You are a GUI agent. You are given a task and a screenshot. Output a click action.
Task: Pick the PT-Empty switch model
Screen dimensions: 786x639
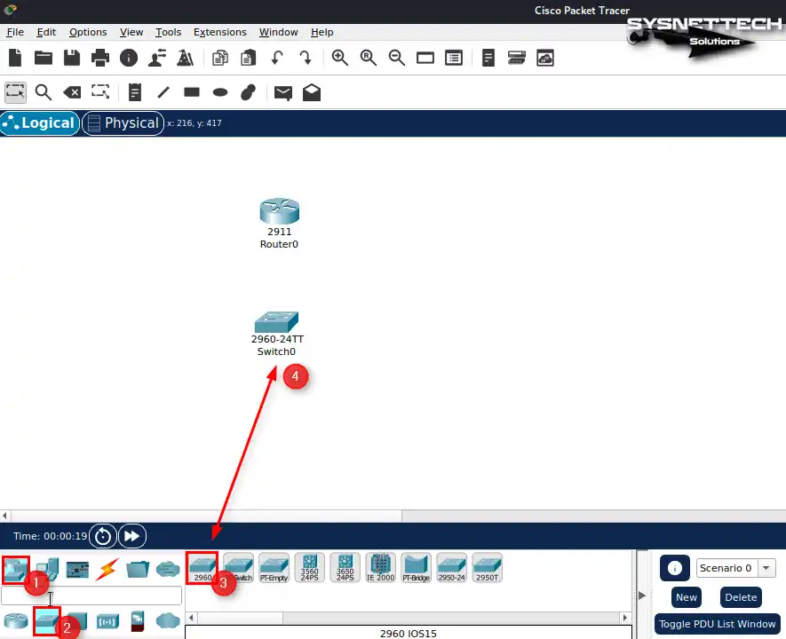[x=274, y=568]
